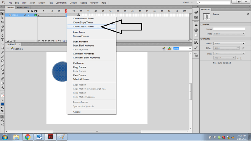Open the Color panel palette icon
251x141 pixels.
click(196, 12)
